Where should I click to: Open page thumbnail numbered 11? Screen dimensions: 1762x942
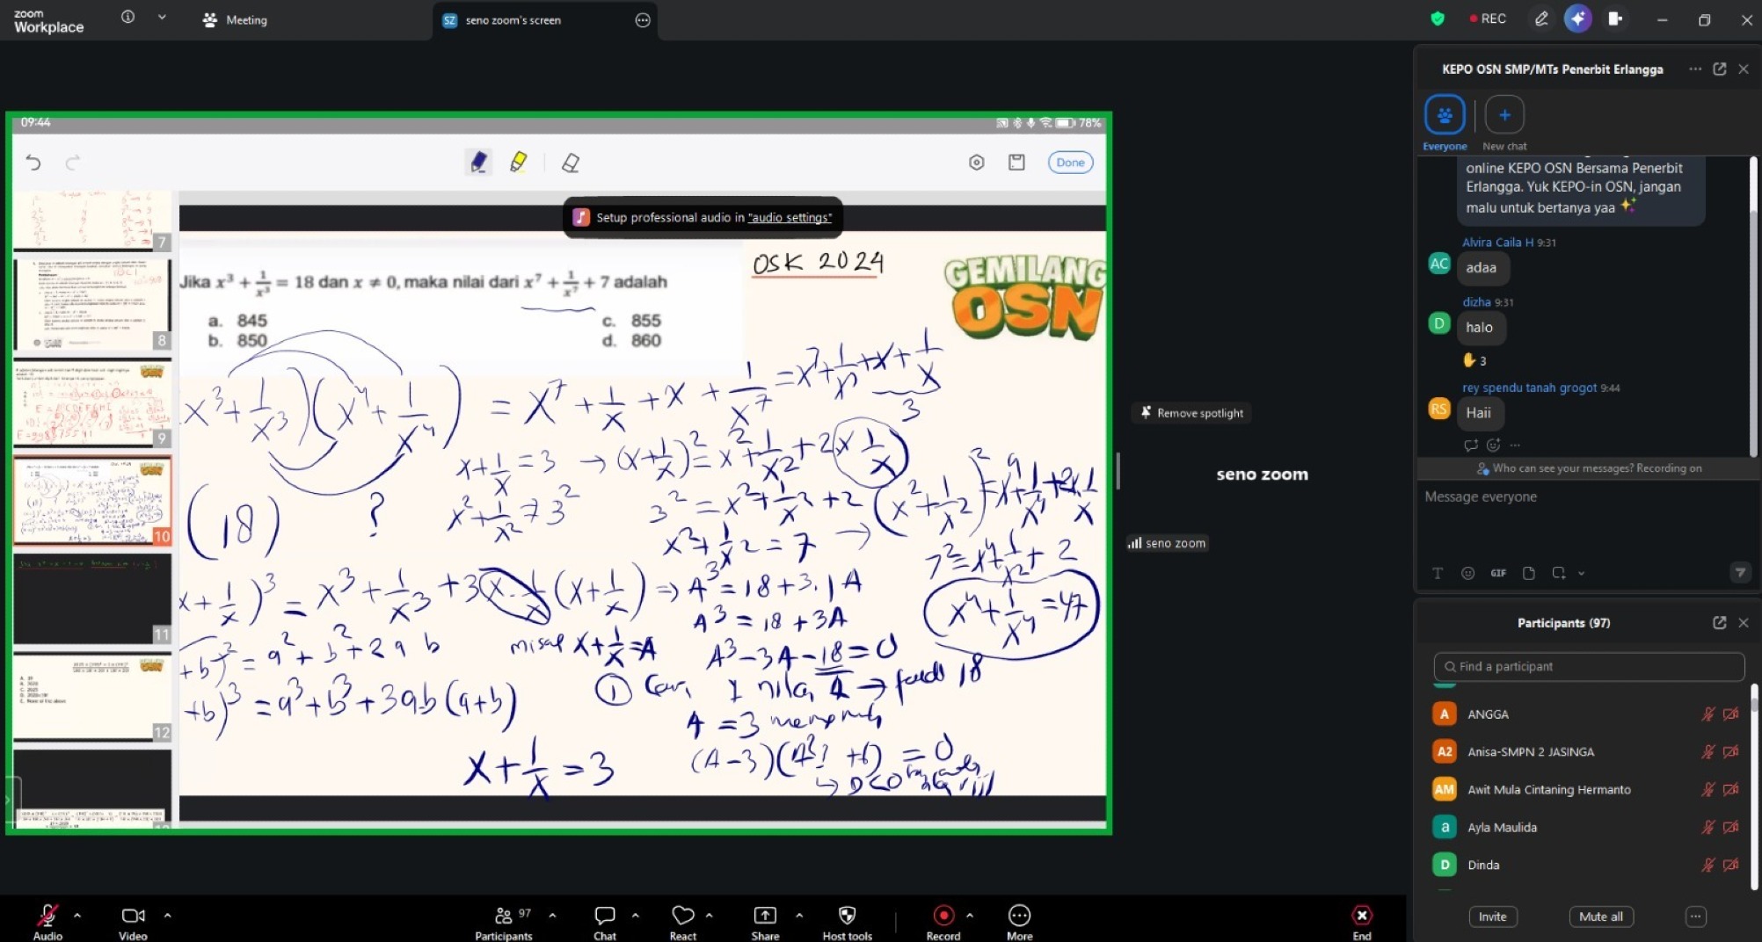point(92,598)
